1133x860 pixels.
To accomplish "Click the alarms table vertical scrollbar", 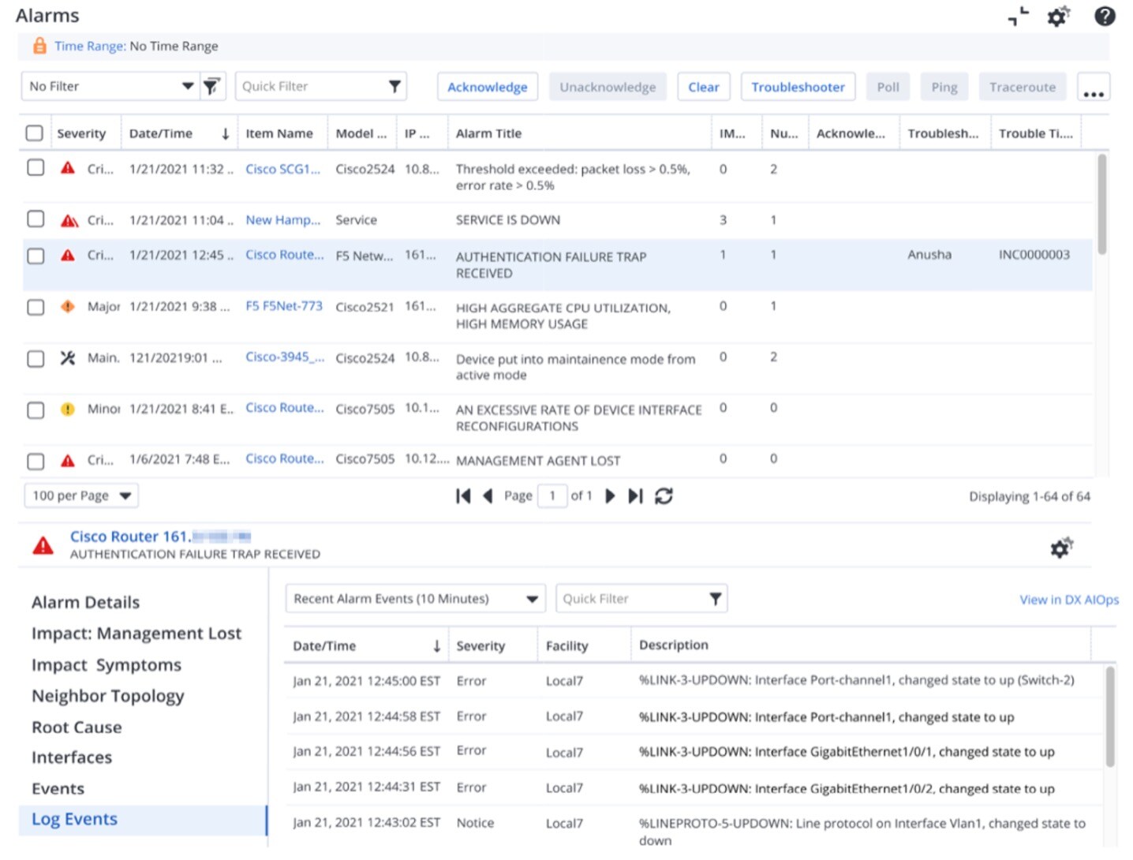I will [1101, 205].
